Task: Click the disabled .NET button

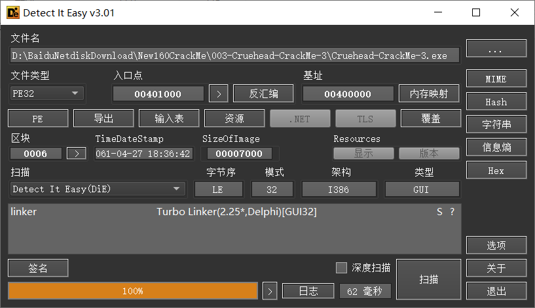Action: point(301,118)
